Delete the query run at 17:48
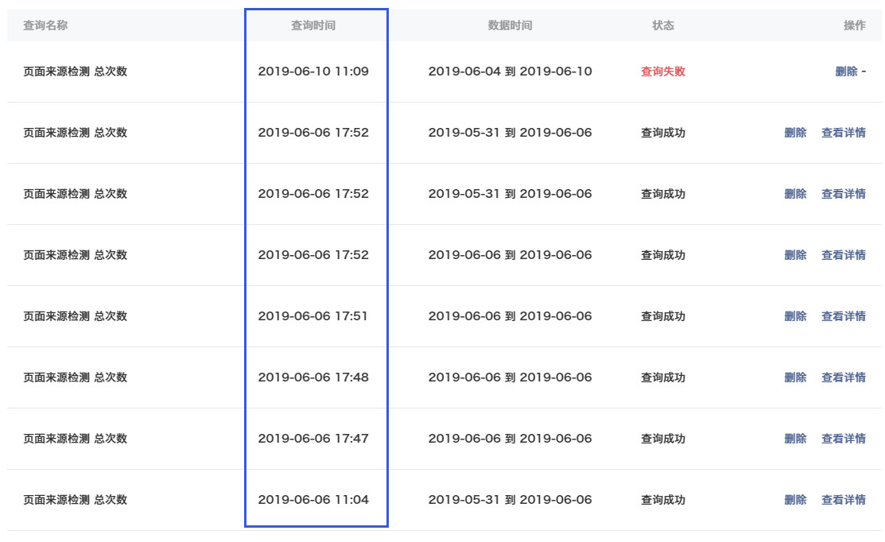 [x=795, y=377]
